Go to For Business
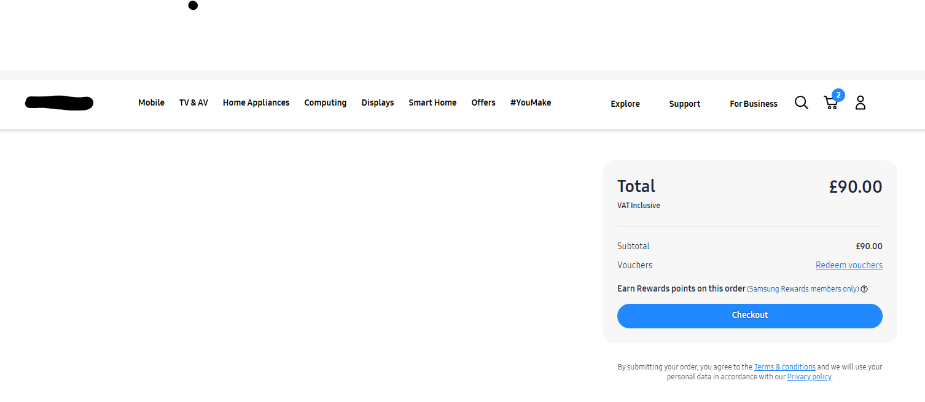Screen dimensions: 925x402 (x=754, y=104)
